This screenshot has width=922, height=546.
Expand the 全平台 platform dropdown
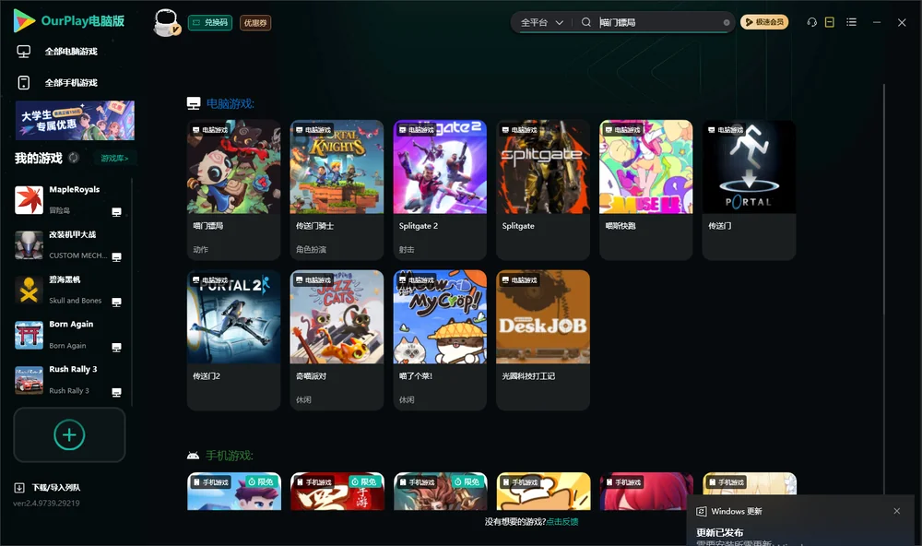[x=541, y=22]
